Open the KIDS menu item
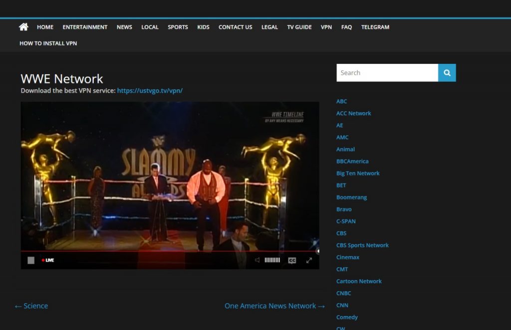511x330 pixels. pyautogui.click(x=203, y=27)
